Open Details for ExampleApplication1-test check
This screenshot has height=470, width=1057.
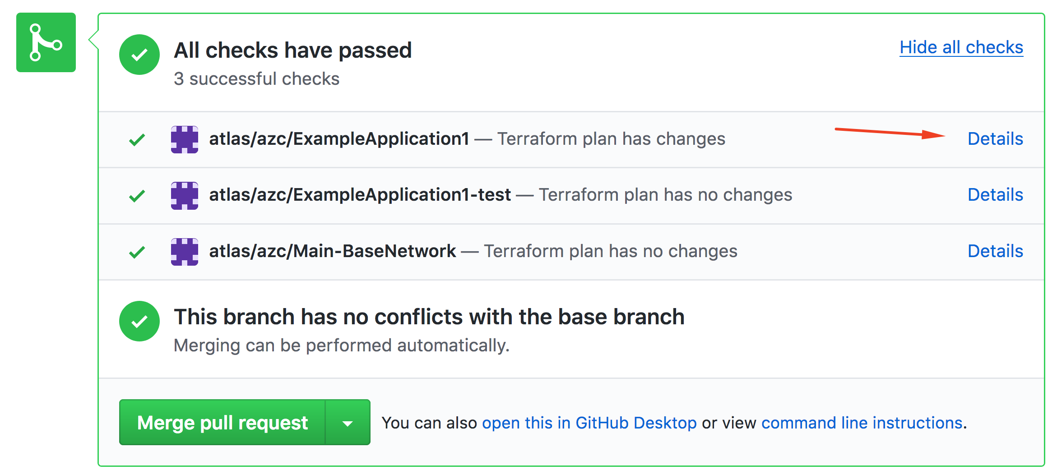pos(995,195)
